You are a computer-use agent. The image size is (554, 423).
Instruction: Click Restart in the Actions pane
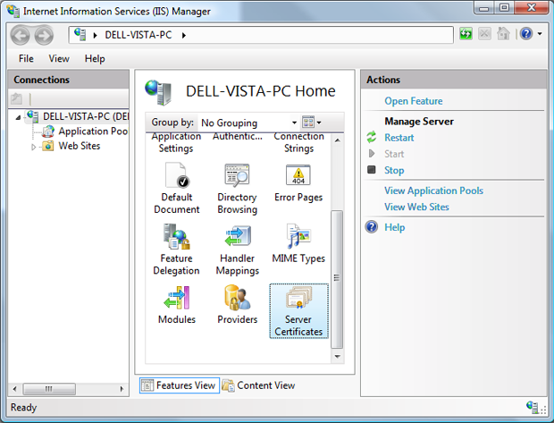pos(399,138)
